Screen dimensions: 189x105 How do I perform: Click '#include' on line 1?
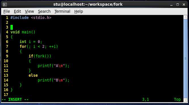[20, 18]
